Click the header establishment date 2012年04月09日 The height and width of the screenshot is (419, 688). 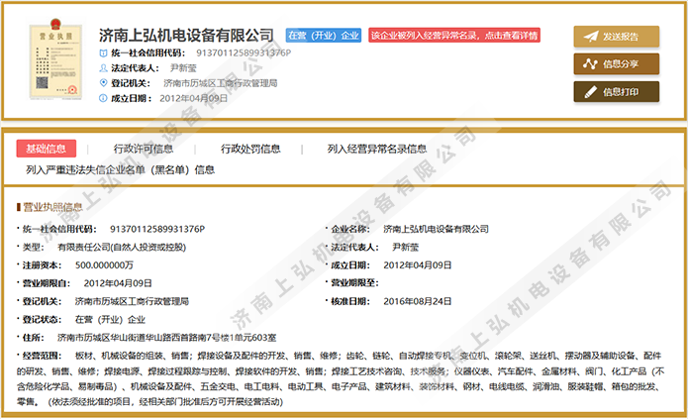click(193, 98)
